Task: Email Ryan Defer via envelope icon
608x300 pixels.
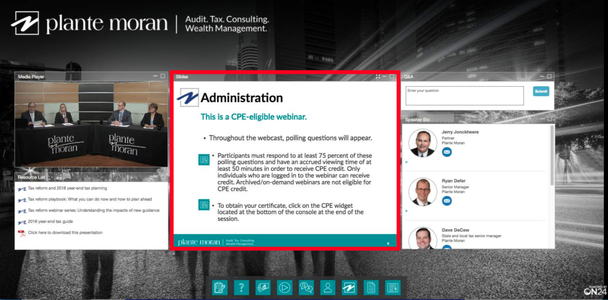Action: [447, 201]
